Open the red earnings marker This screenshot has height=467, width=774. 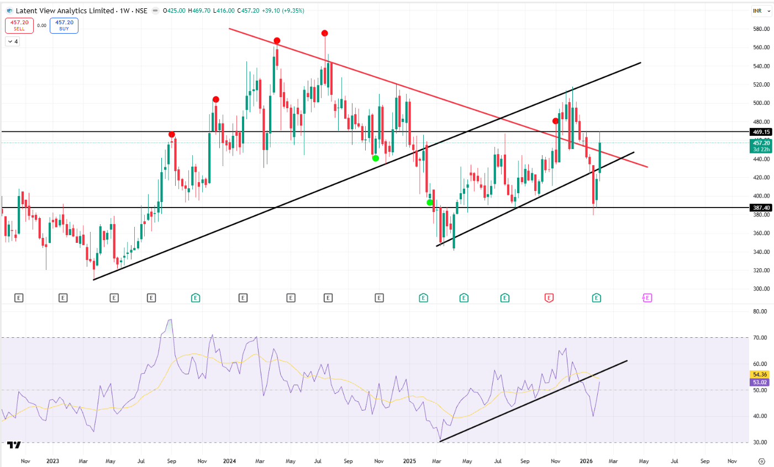point(549,298)
